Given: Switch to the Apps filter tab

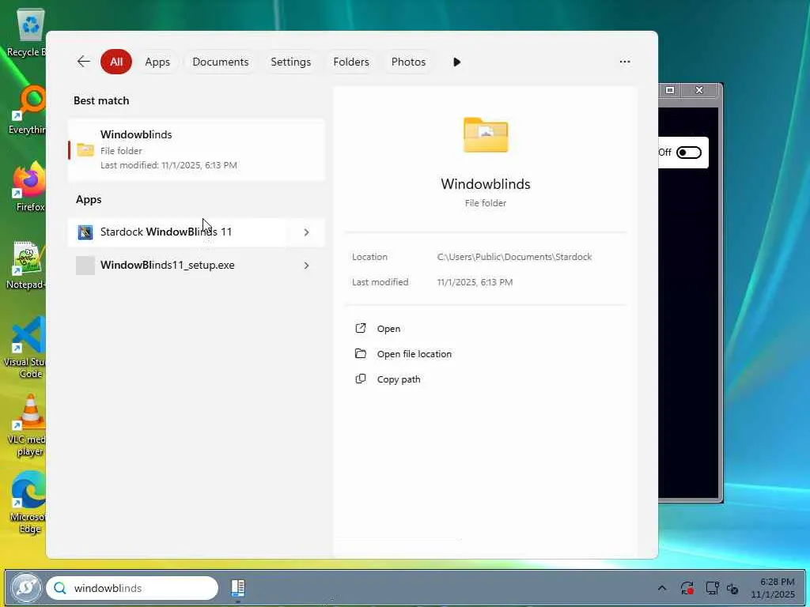Looking at the screenshot, I should tap(157, 62).
